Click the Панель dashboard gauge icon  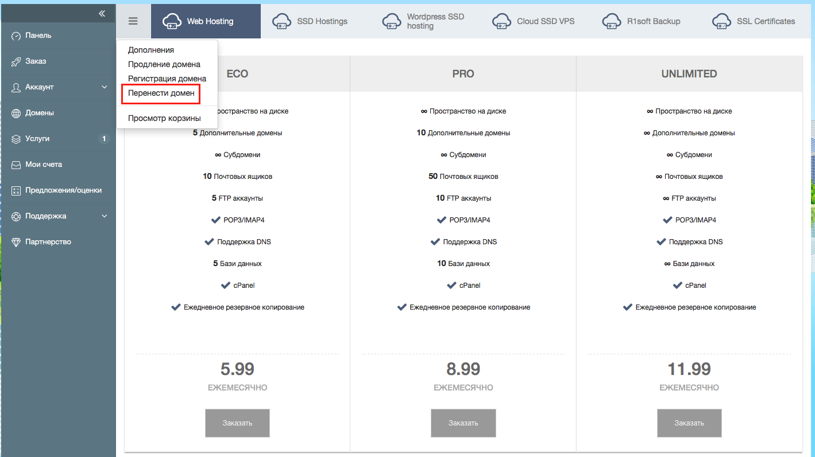[x=16, y=36]
